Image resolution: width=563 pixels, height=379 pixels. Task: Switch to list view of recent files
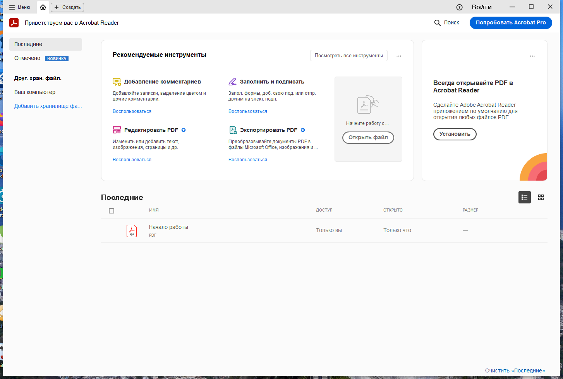pos(524,197)
